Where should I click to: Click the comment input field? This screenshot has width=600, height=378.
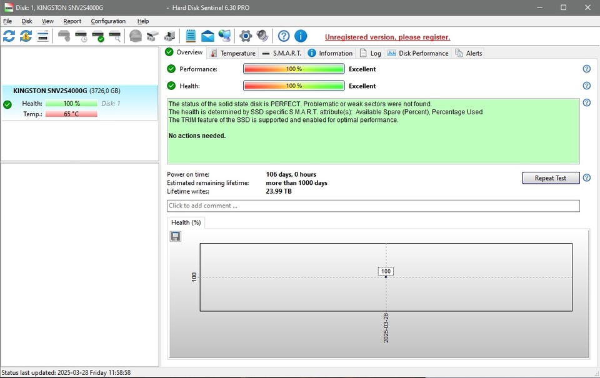point(373,206)
